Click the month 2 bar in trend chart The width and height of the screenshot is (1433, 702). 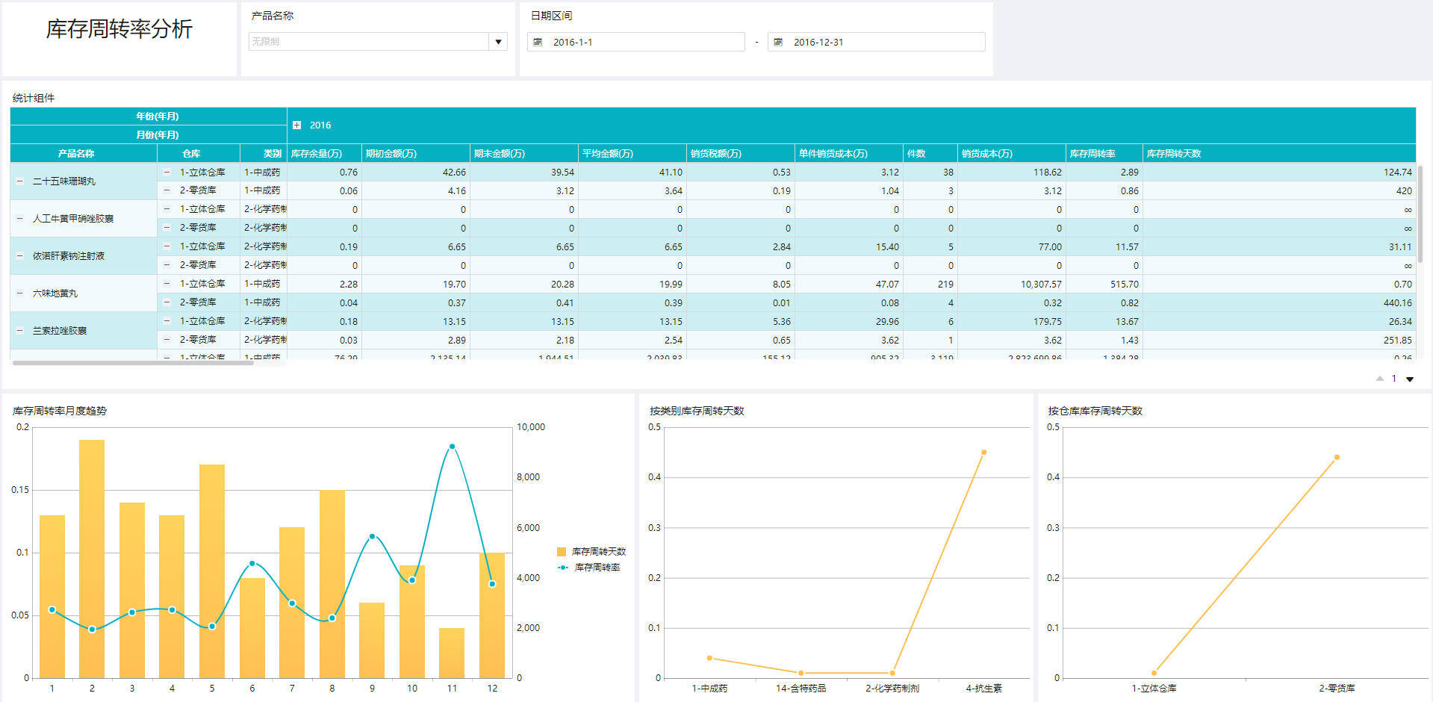point(92,559)
